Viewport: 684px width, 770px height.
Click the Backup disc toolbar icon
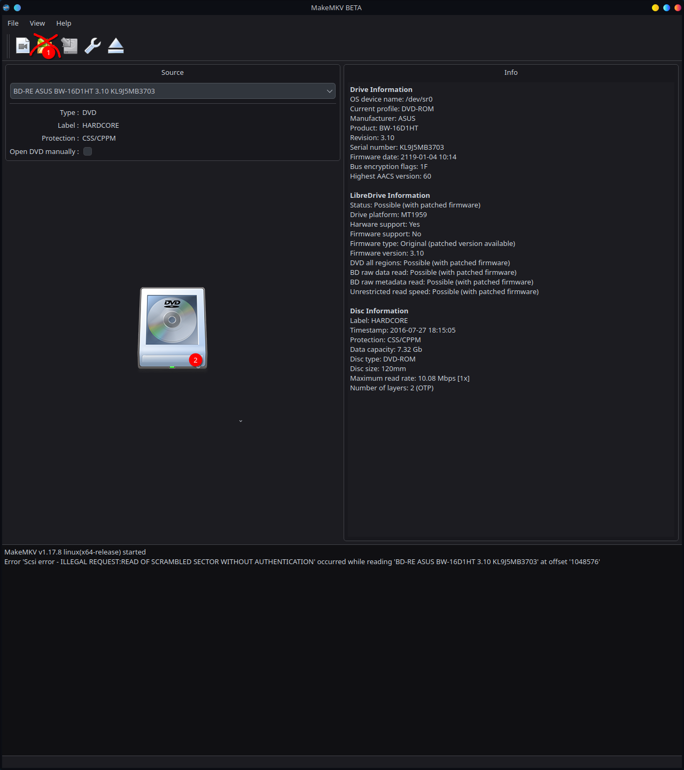point(69,46)
